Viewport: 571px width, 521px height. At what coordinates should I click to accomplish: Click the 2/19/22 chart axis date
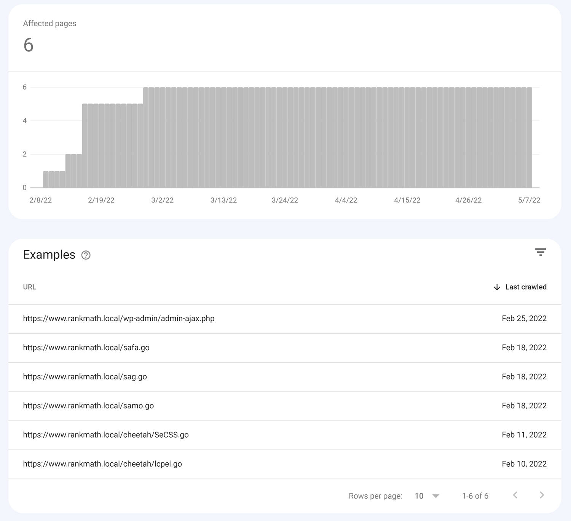point(101,200)
